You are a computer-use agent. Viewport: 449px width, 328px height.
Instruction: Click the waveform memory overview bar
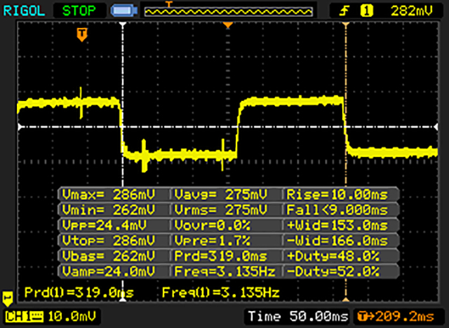(x=228, y=11)
